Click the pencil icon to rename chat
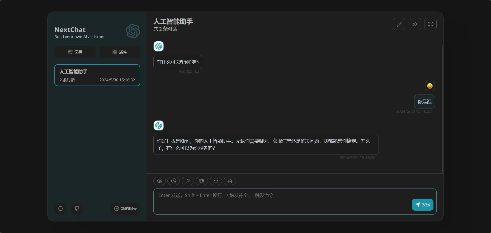Viewport: 491px width, 233px height. (x=399, y=24)
